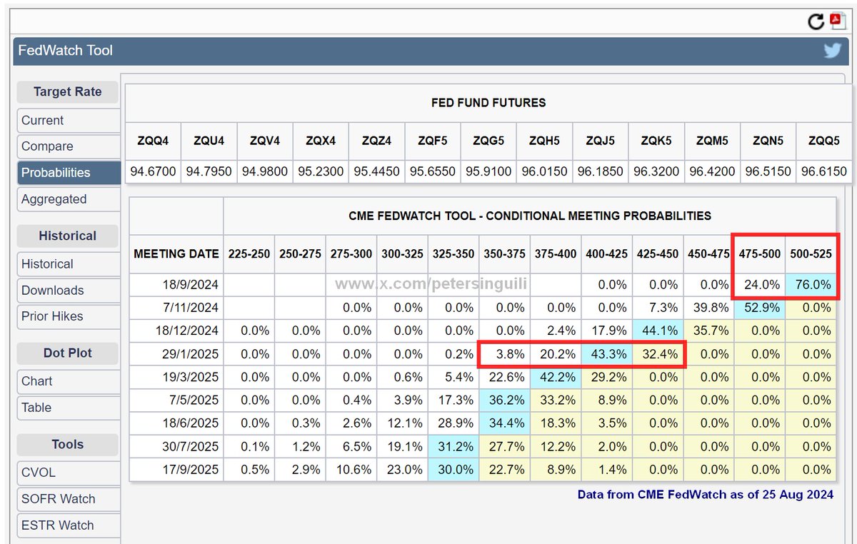Screen dimensions: 857x544
Task: Open SOFR Watch
Action: click(x=69, y=499)
